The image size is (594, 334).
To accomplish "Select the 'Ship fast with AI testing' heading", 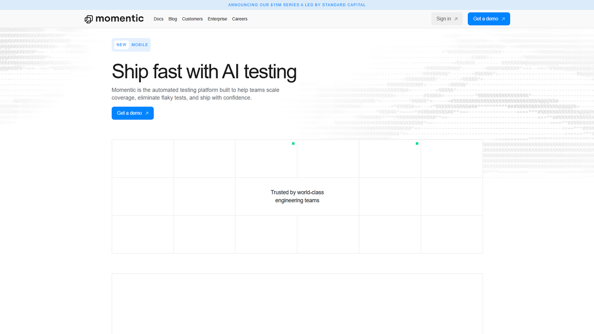I will point(204,72).
